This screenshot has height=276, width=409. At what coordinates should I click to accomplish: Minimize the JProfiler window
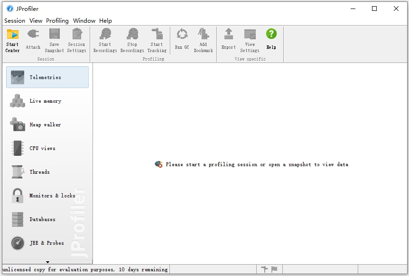pyautogui.click(x=353, y=9)
